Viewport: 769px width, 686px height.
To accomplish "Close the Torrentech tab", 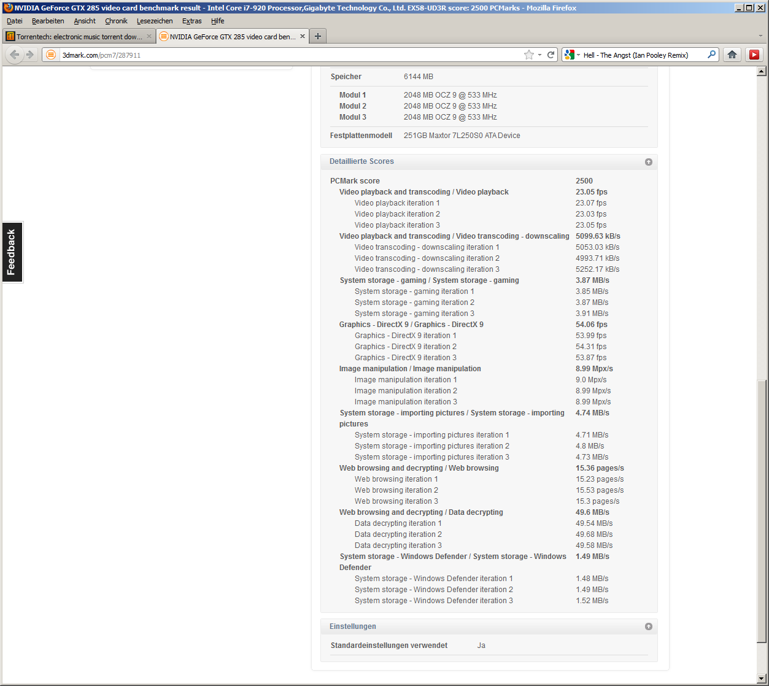I will point(149,36).
